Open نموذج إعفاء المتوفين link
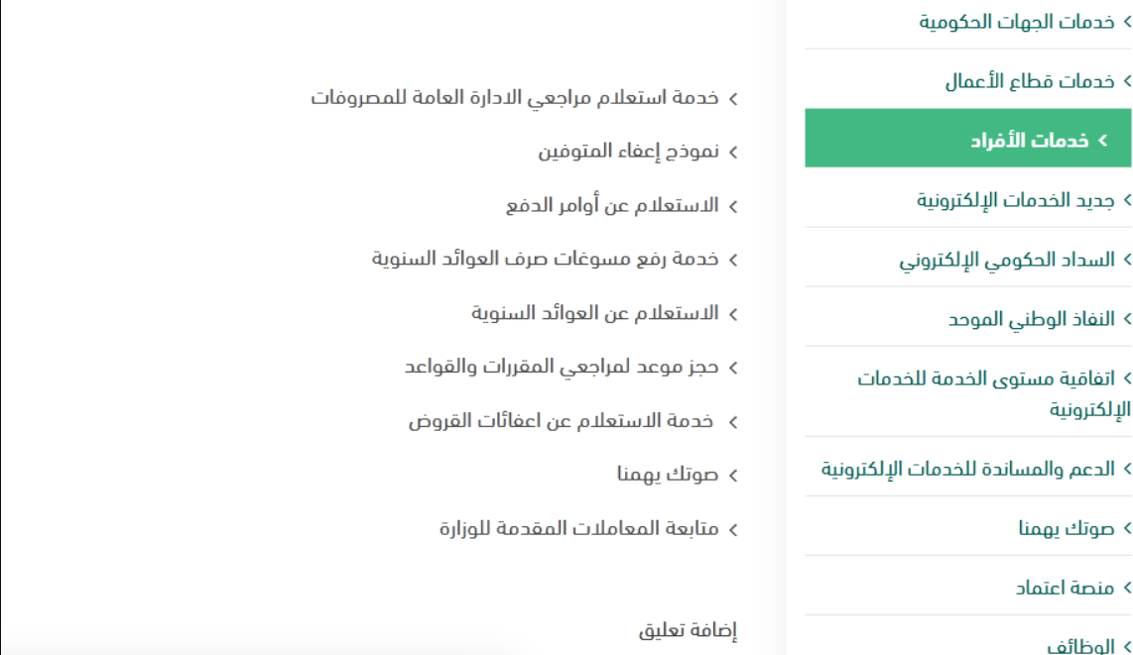 (628, 151)
